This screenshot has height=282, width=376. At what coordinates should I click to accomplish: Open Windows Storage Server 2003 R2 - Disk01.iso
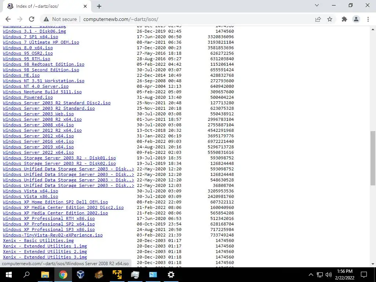coord(59,158)
